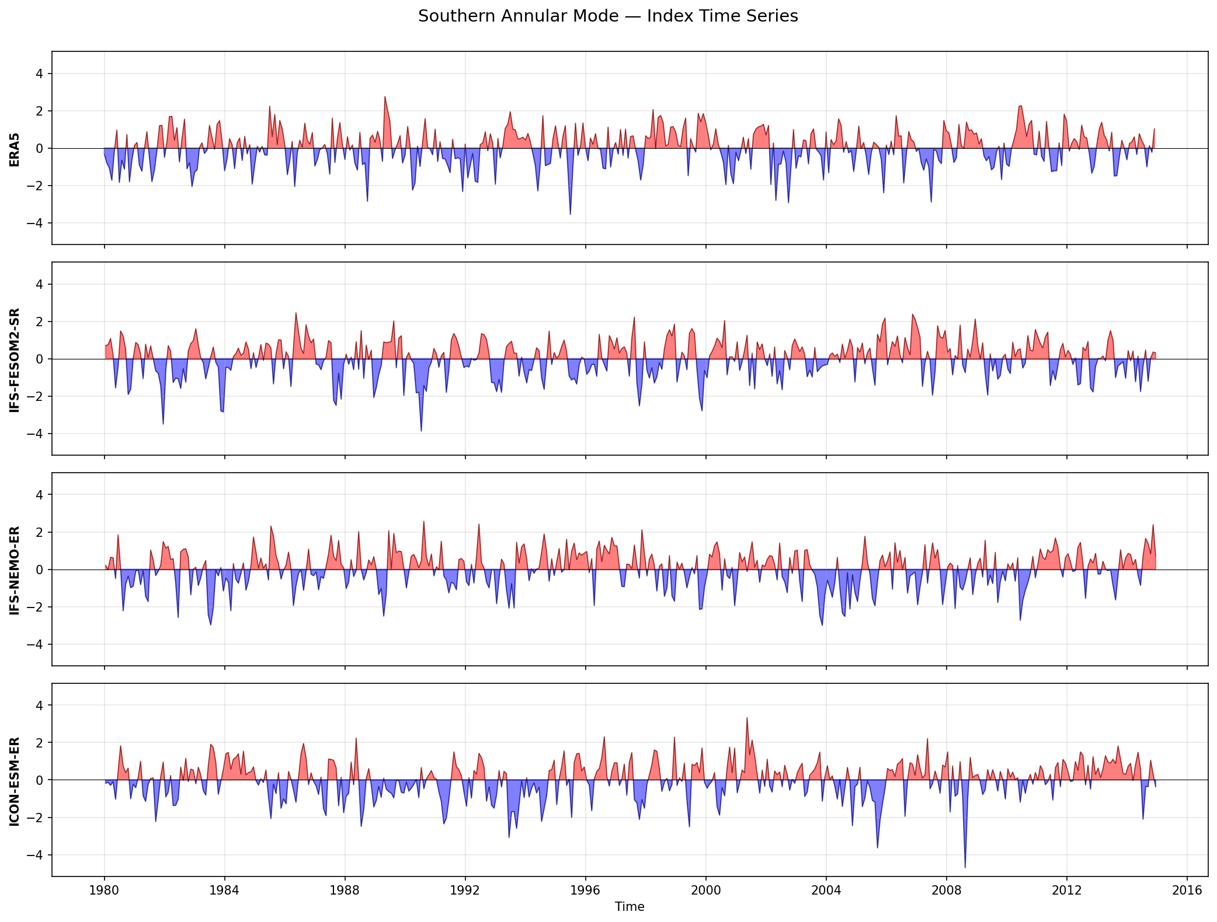Select the chart title text
Viewport: 1217px width, 922px height.
click(x=609, y=17)
